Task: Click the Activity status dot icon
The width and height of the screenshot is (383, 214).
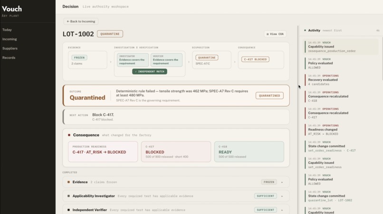Action: point(305,30)
